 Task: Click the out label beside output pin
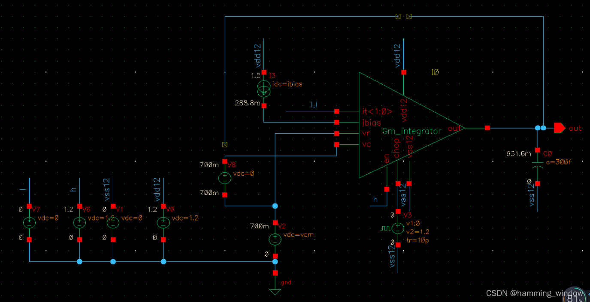click(575, 128)
